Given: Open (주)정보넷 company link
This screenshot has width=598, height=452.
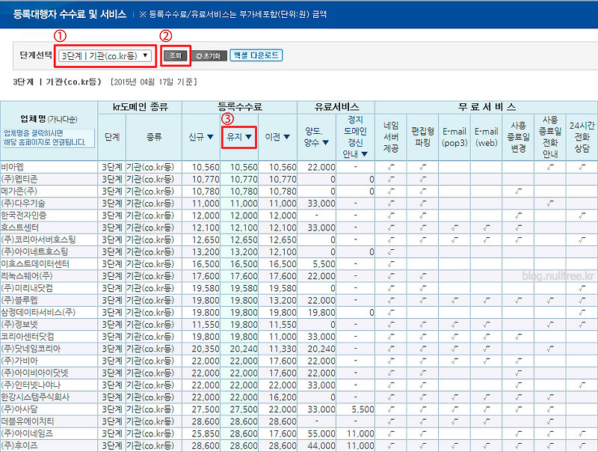Looking at the screenshot, I should coord(19,325).
